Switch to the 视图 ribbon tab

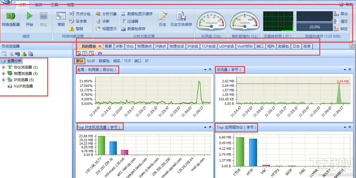(71, 5)
